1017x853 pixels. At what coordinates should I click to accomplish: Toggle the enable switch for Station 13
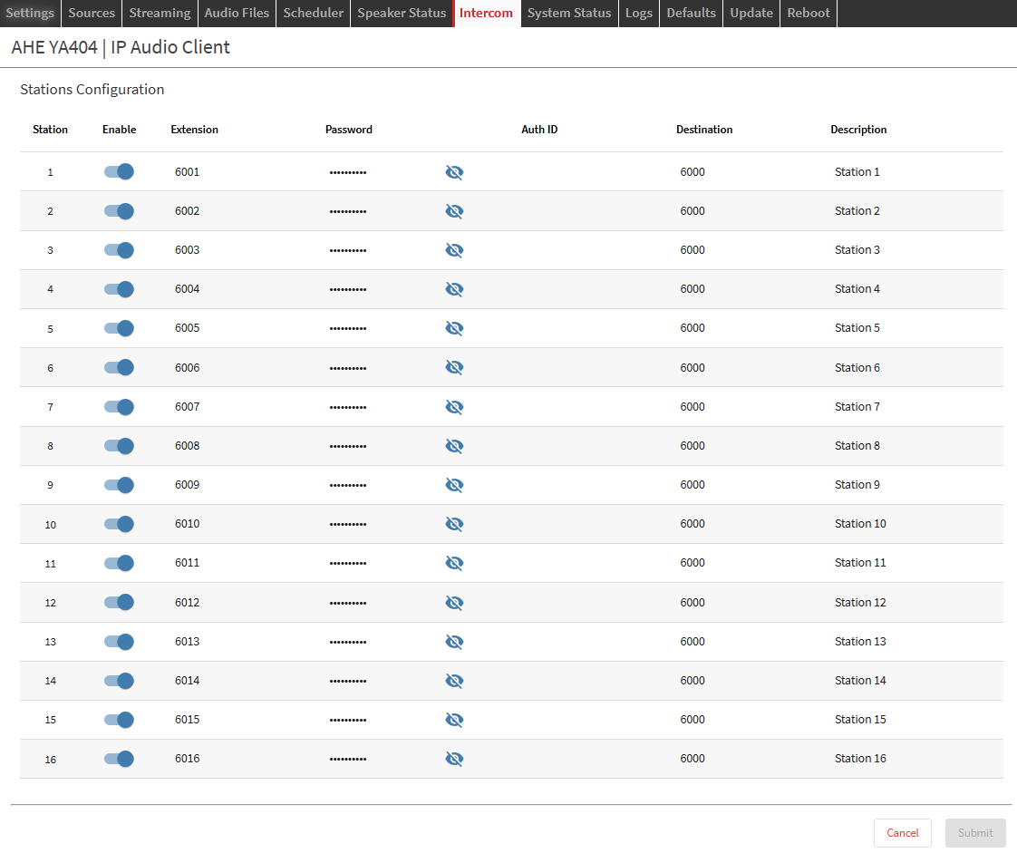click(x=119, y=642)
